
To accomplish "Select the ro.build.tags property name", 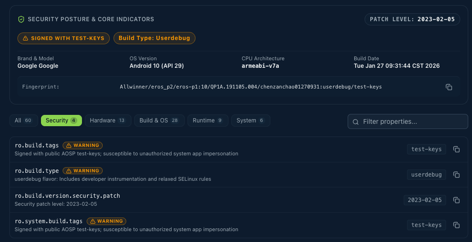I will 37,145.
